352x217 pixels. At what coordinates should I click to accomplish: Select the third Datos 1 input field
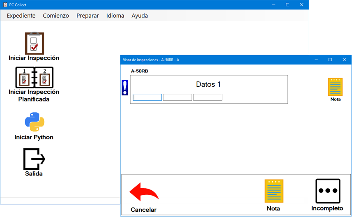pyautogui.click(x=207, y=97)
